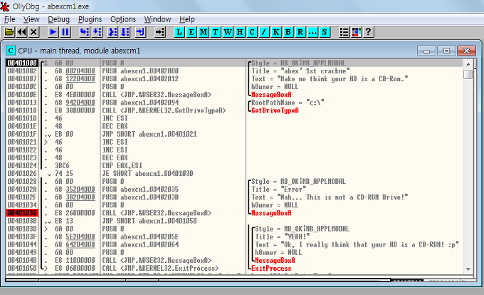Viewport: 484px width, 295px height.
Task: Show Call stack with K button
Action: 276,32
